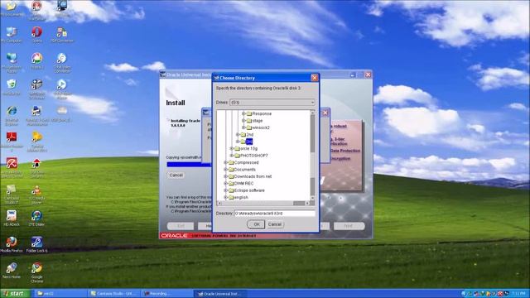Open the Windows Start menu
This screenshot has height=298, width=530.
click(15, 293)
